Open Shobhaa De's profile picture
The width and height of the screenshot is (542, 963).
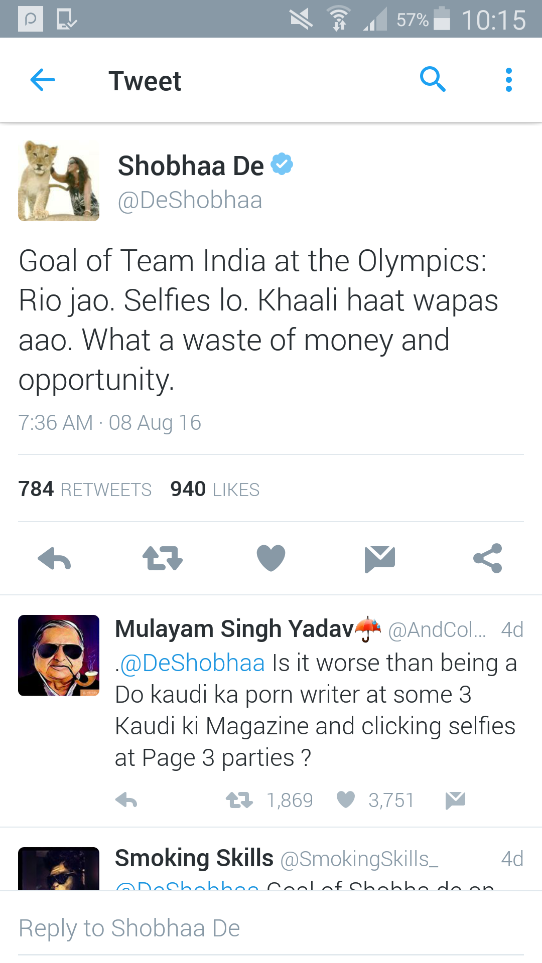(59, 181)
